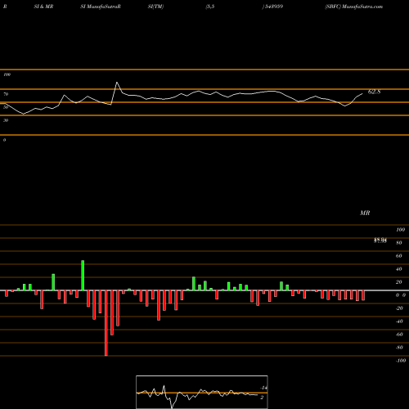Click the sharp peak of the RSI line
The width and height of the screenshot is (409, 409).
[117, 83]
